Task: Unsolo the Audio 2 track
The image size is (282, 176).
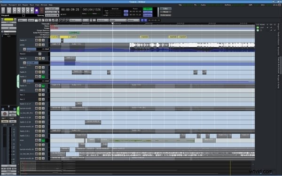Action: point(43,77)
